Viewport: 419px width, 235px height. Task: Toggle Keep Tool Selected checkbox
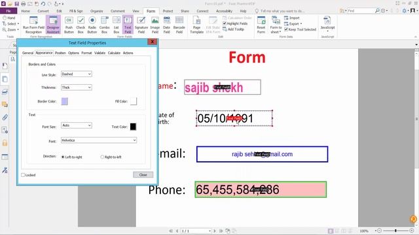point(286,29)
